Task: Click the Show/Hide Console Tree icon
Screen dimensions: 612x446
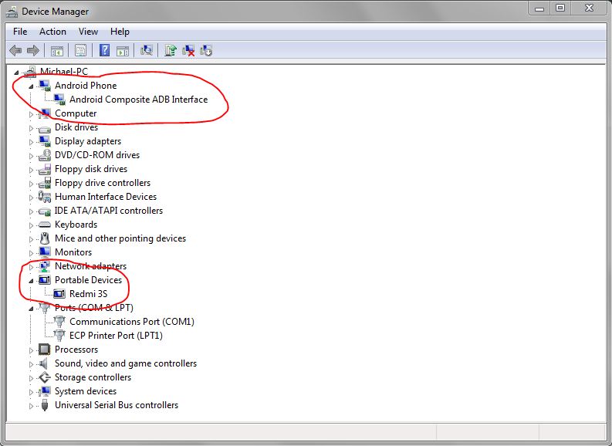Action: (x=56, y=51)
